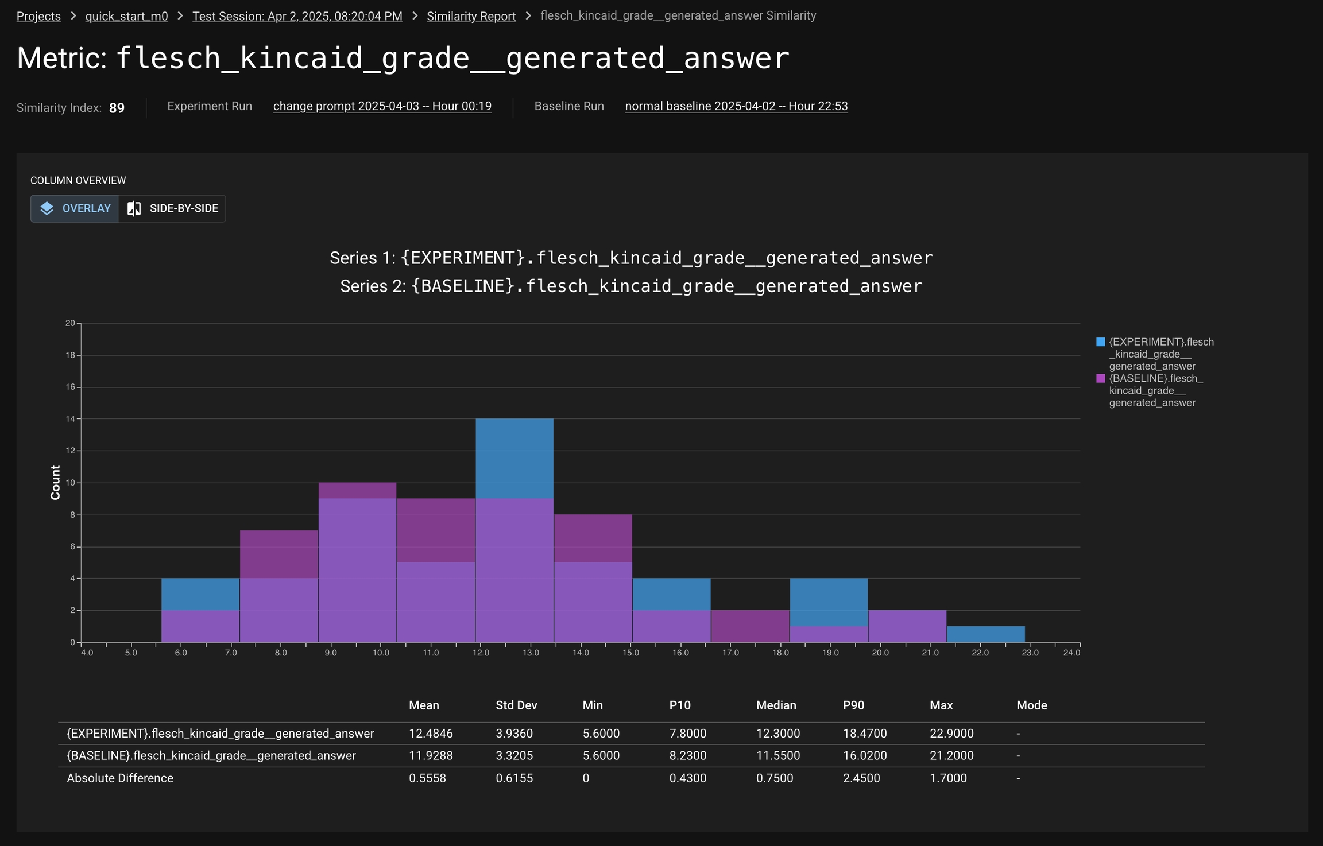Image resolution: width=1323 pixels, height=846 pixels.
Task: Click the Side-by-Side compare icon
Action: click(x=134, y=208)
